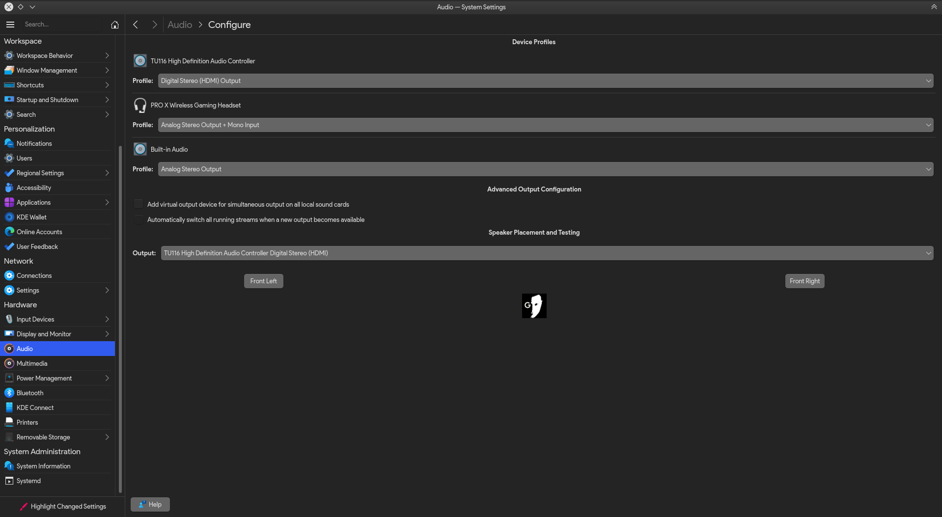Viewport: 942px width, 517px height.
Task: Click the Connections network icon
Action: click(9, 275)
